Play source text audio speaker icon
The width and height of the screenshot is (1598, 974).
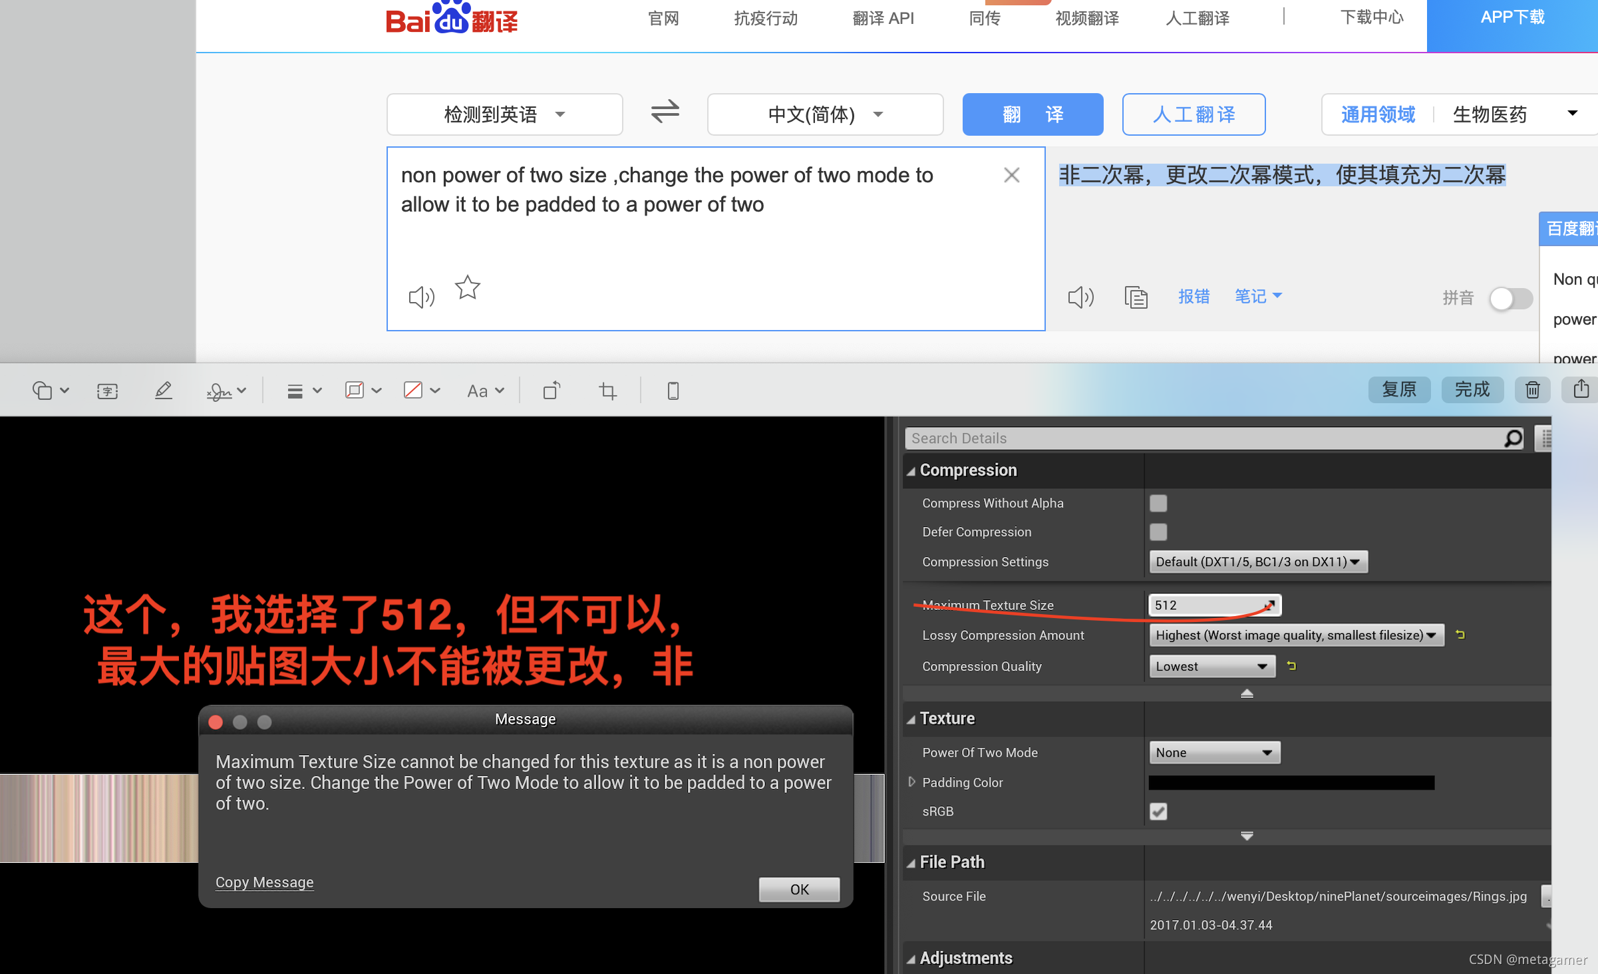[421, 297]
